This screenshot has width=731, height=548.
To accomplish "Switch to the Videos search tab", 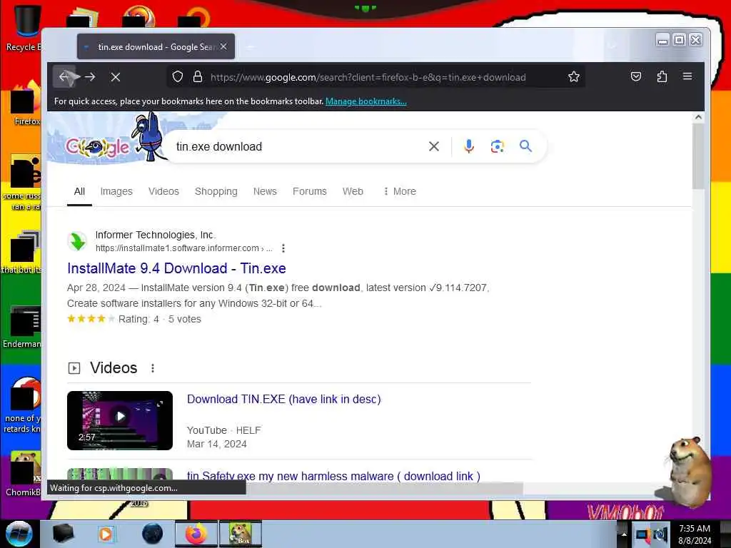I will (163, 191).
